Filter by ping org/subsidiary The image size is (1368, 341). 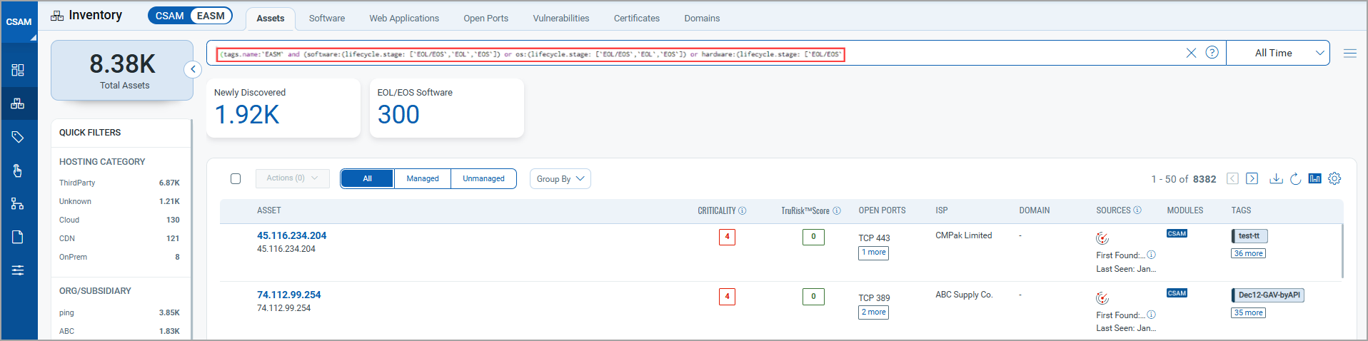coord(119,312)
